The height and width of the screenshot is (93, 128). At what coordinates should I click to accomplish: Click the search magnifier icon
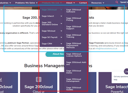[x=117, y=2]
